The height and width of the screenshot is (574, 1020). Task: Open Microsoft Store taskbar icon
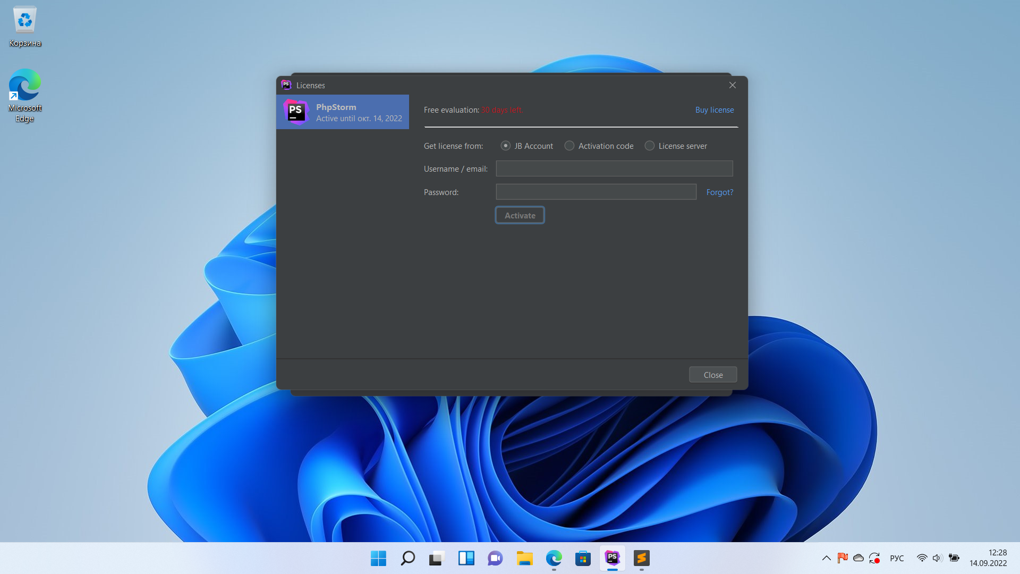[x=583, y=558]
